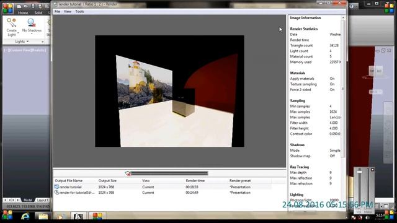This screenshot has height=223, width=397.
Task: Click the New file icon in quick access toolbar
Action: click(19, 6)
